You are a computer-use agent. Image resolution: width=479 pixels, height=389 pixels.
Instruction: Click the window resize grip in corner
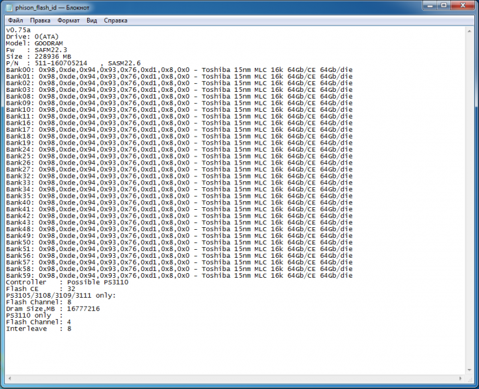pos(470,379)
